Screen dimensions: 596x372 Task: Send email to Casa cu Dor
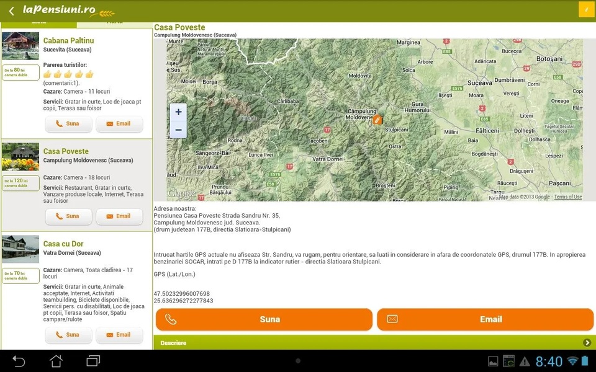pos(119,335)
